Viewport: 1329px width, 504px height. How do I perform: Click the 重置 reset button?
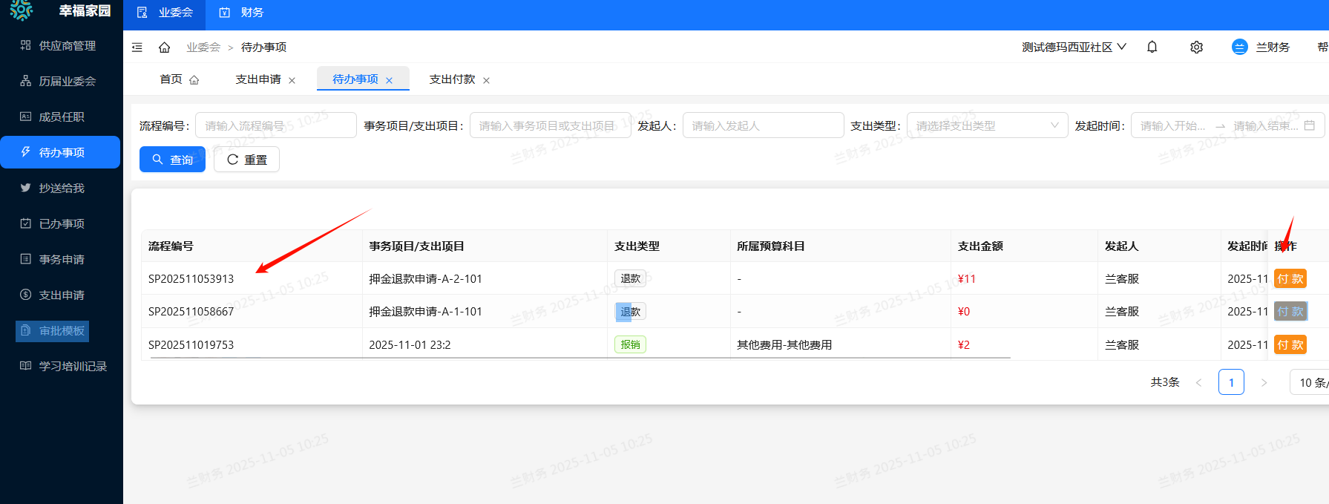(246, 160)
